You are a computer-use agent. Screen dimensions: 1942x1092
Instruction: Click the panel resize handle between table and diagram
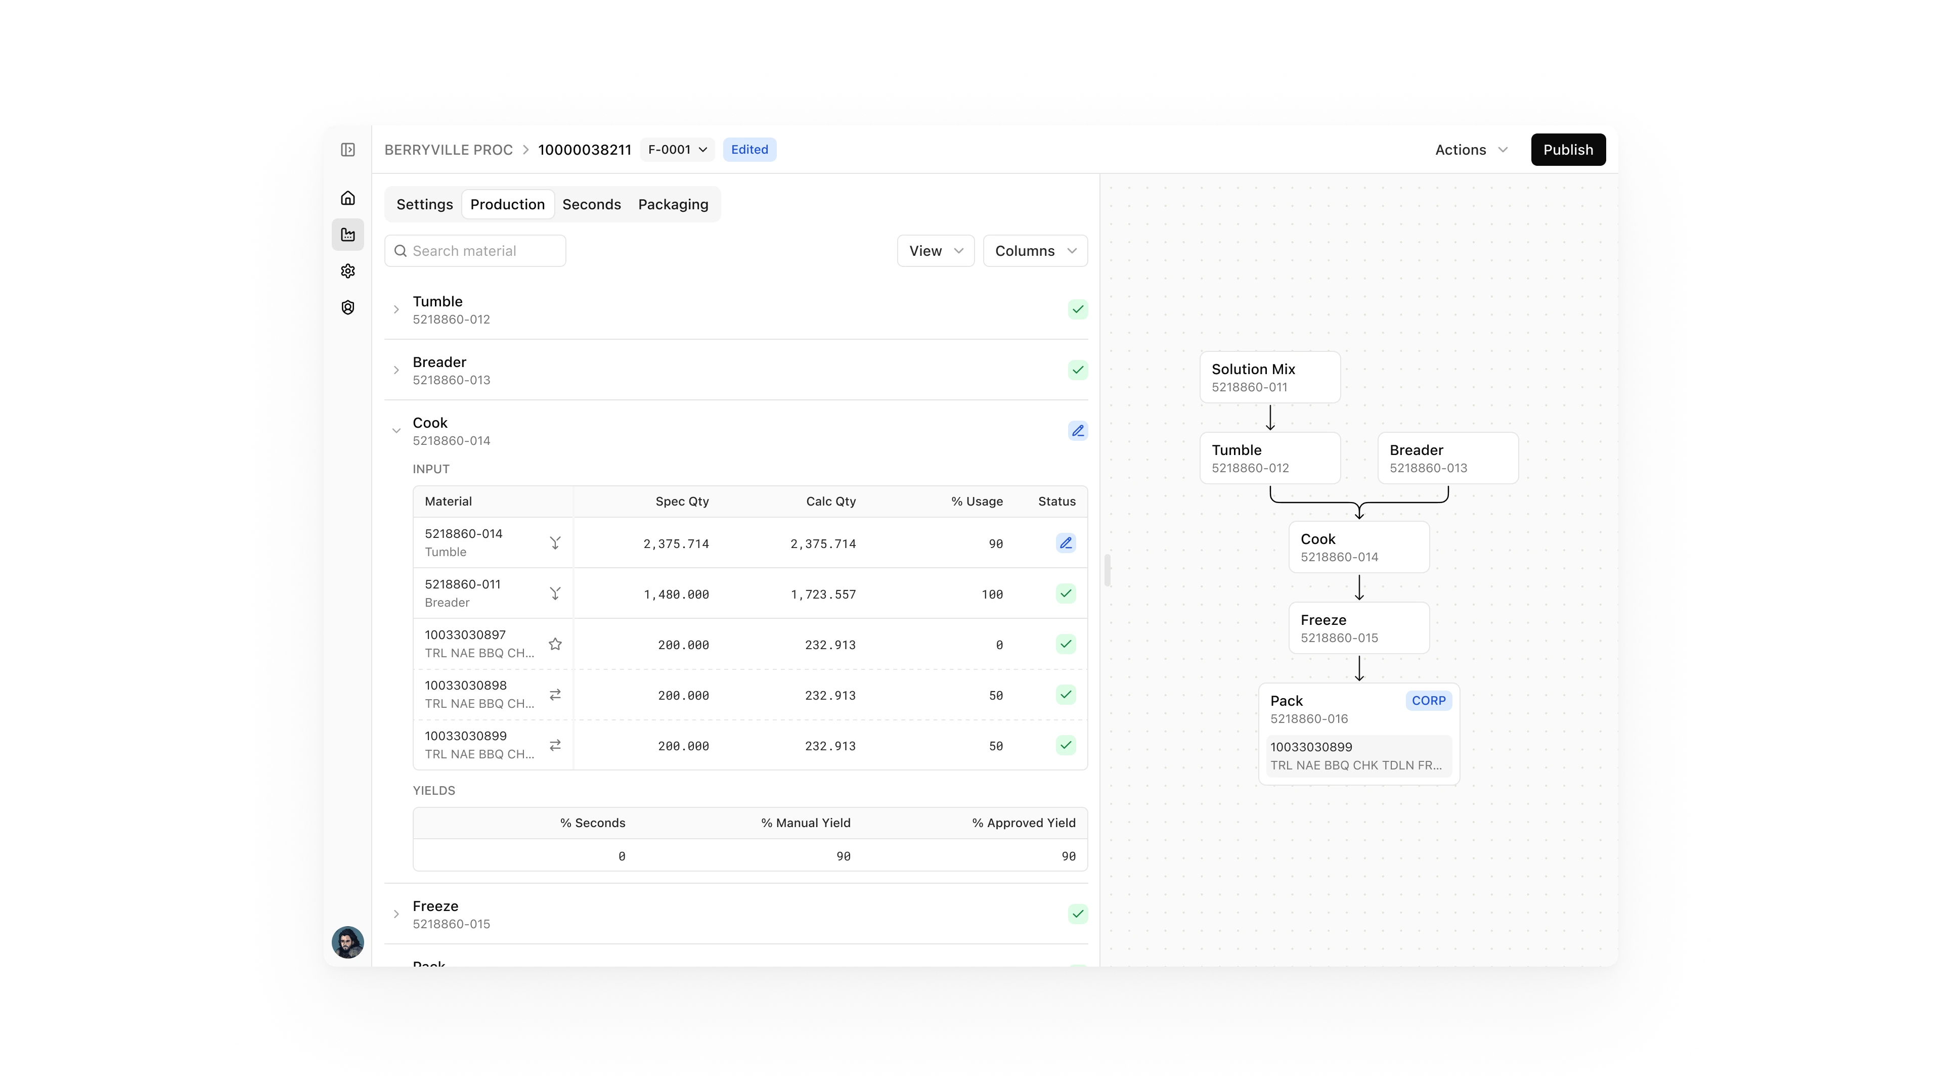point(1108,570)
